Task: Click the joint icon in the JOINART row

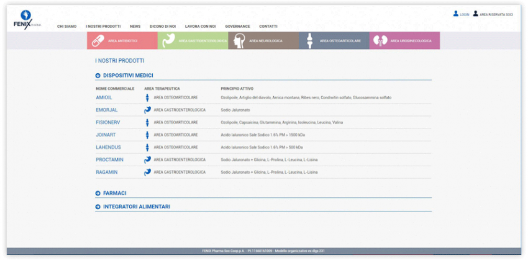Action: pos(147,135)
